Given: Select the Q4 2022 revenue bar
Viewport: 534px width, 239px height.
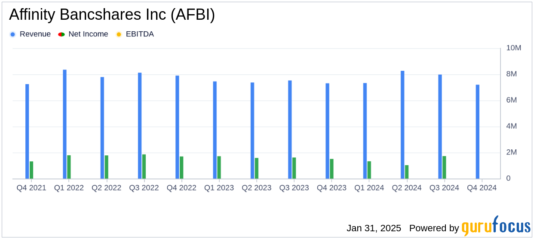Looking at the screenshot, I should 177,127.
